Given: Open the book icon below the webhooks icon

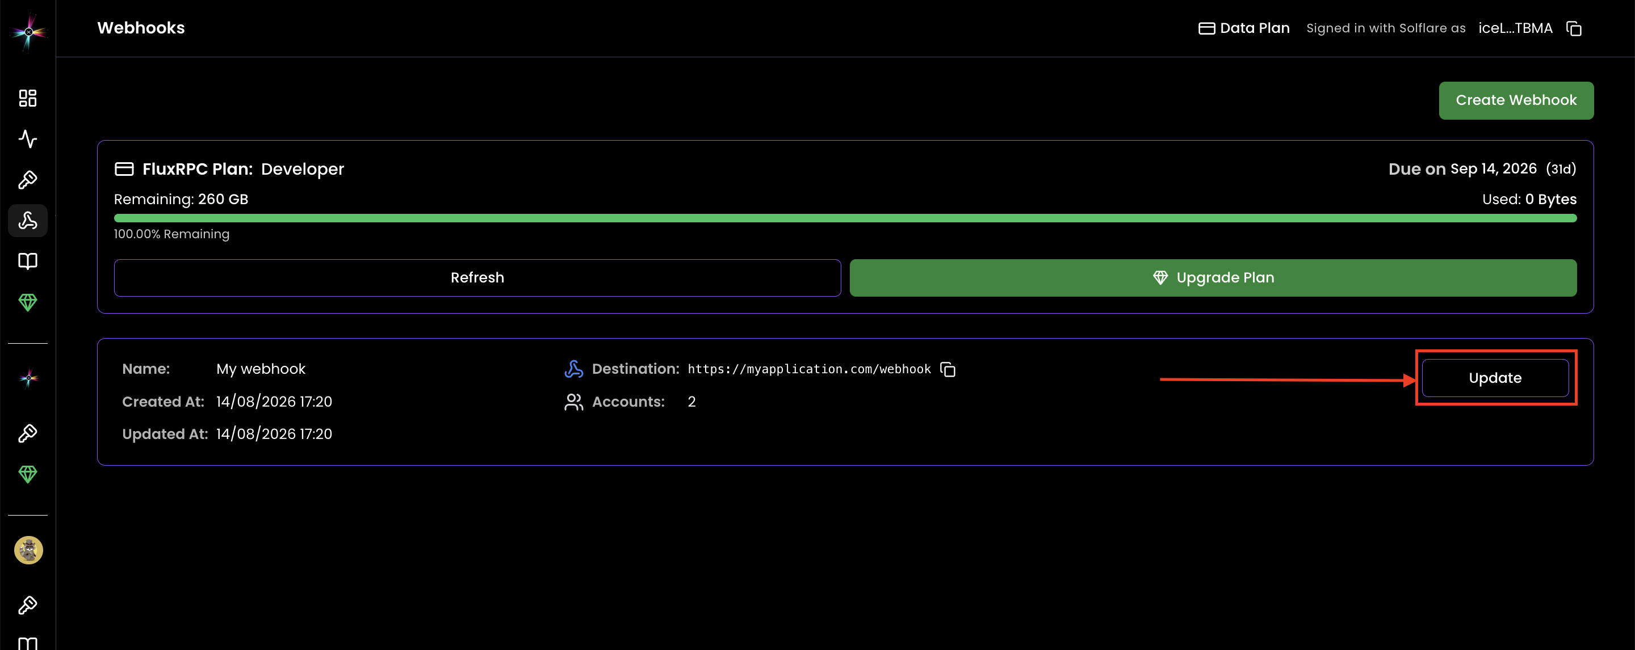Looking at the screenshot, I should [28, 261].
